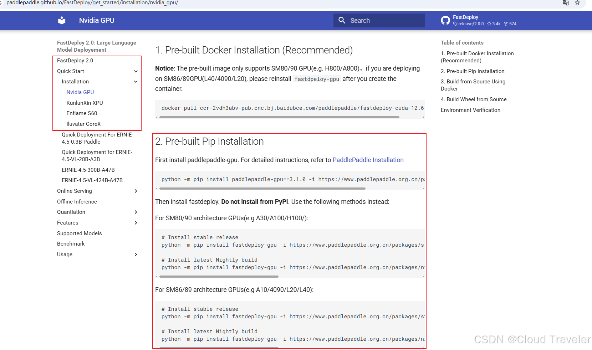Viewport: 592px width, 350px height.
Task: Jump to Environment Verification in contents
Action: [470, 110]
